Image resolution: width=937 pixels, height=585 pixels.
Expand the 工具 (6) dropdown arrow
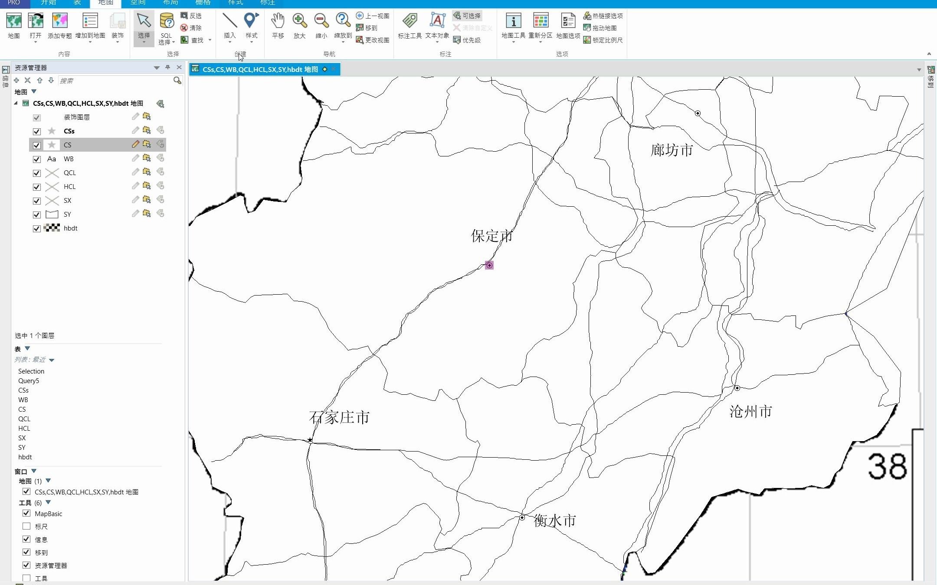(48, 502)
